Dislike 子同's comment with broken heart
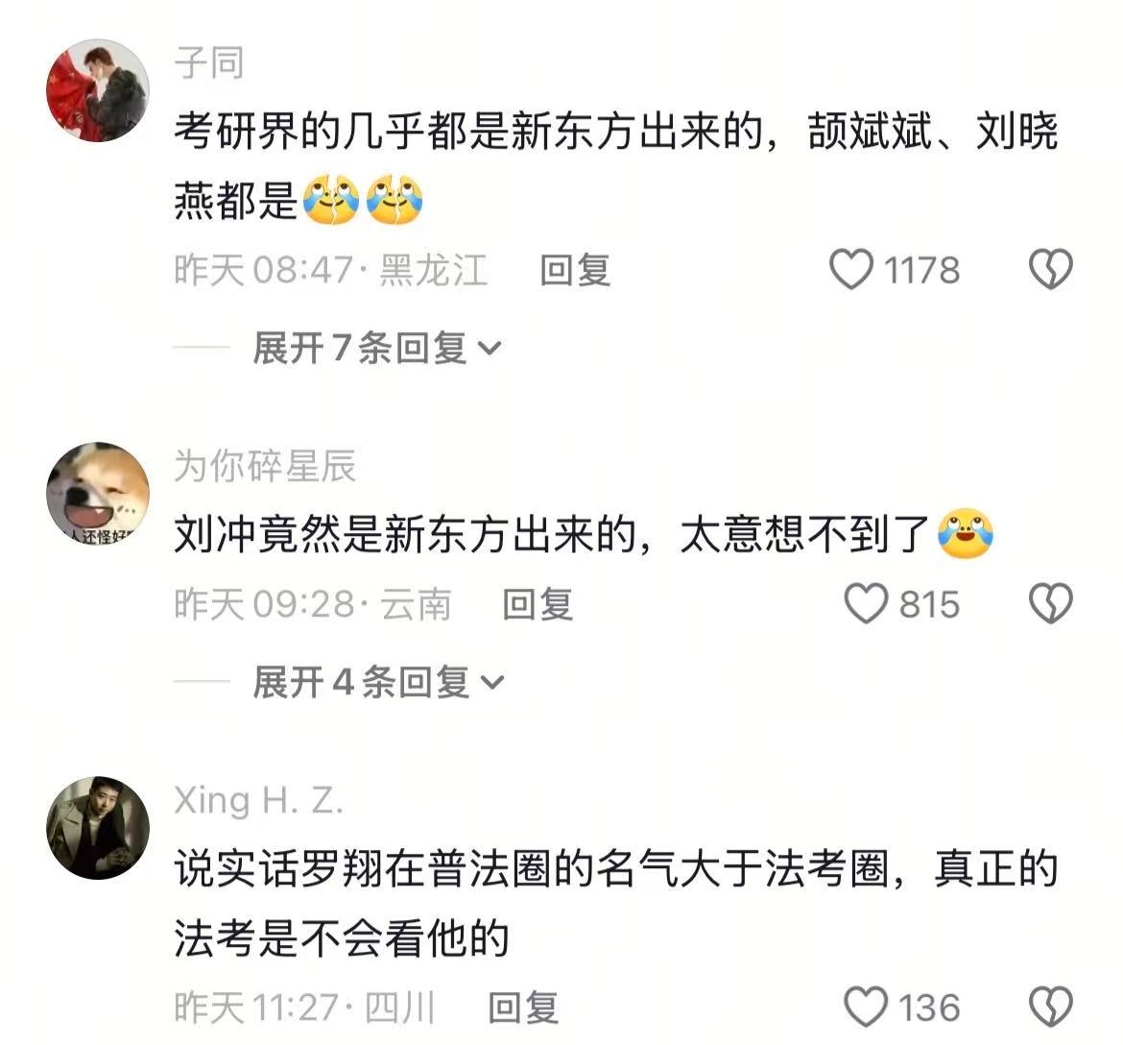The height and width of the screenshot is (1045, 1123). coord(1051,270)
